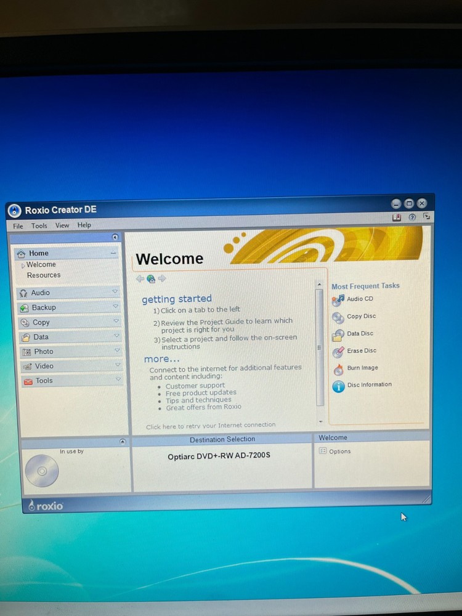Click the Erase Disc task icon
Viewport: 462px width, 616px height.
coord(338,352)
